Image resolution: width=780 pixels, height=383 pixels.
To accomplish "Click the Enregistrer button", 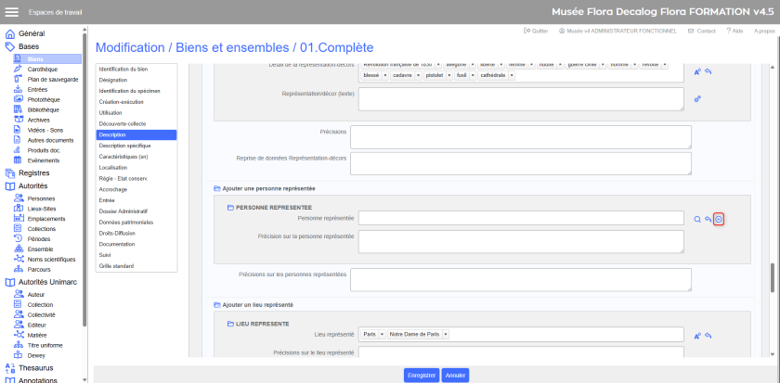I will (x=421, y=376).
